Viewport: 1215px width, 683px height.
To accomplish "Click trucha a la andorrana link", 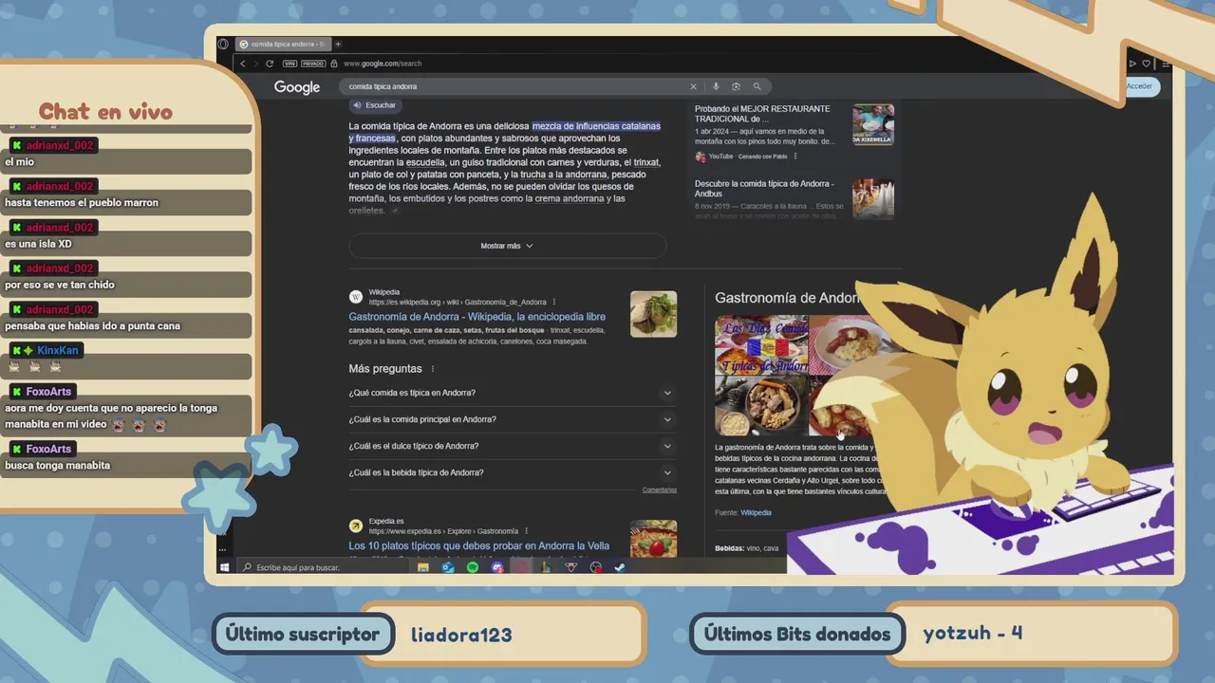I will [563, 175].
